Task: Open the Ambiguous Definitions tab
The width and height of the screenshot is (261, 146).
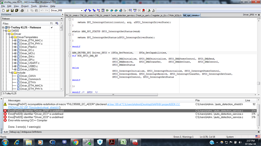Action: [31, 132]
